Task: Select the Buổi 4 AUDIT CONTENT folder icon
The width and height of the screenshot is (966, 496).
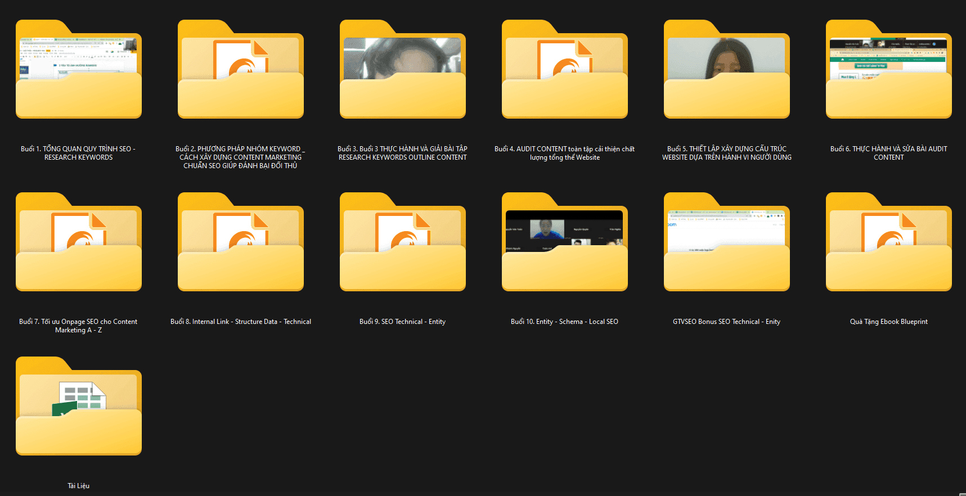Action: pyautogui.click(x=565, y=69)
